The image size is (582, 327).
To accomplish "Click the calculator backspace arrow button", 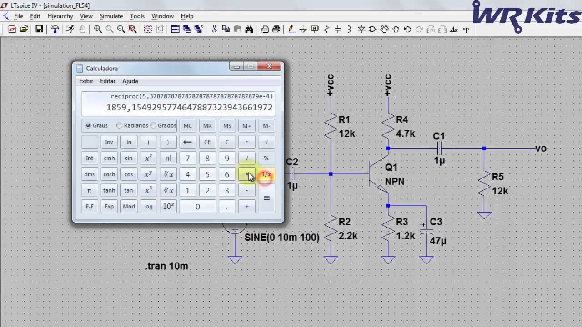I will pyautogui.click(x=187, y=142).
